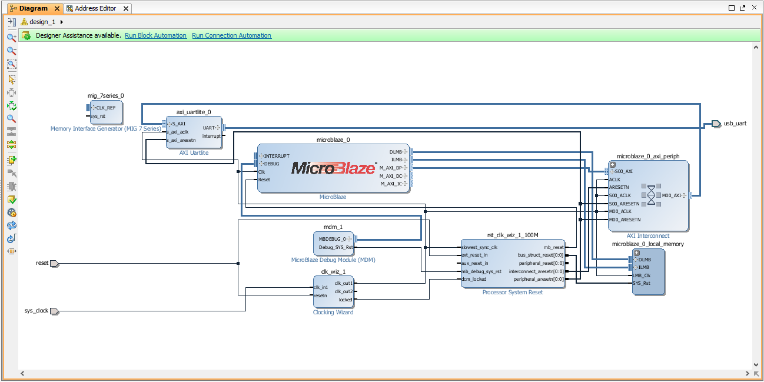The width and height of the screenshot is (764, 382).
Task: Close the Address Editor tab
Action: 125,8
